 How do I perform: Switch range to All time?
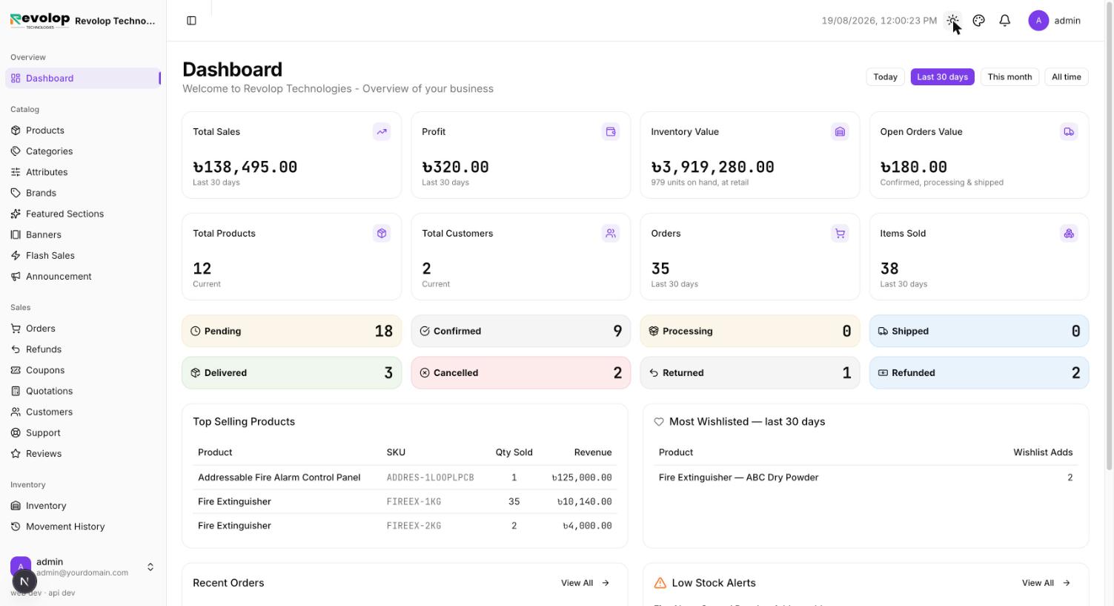(1066, 77)
